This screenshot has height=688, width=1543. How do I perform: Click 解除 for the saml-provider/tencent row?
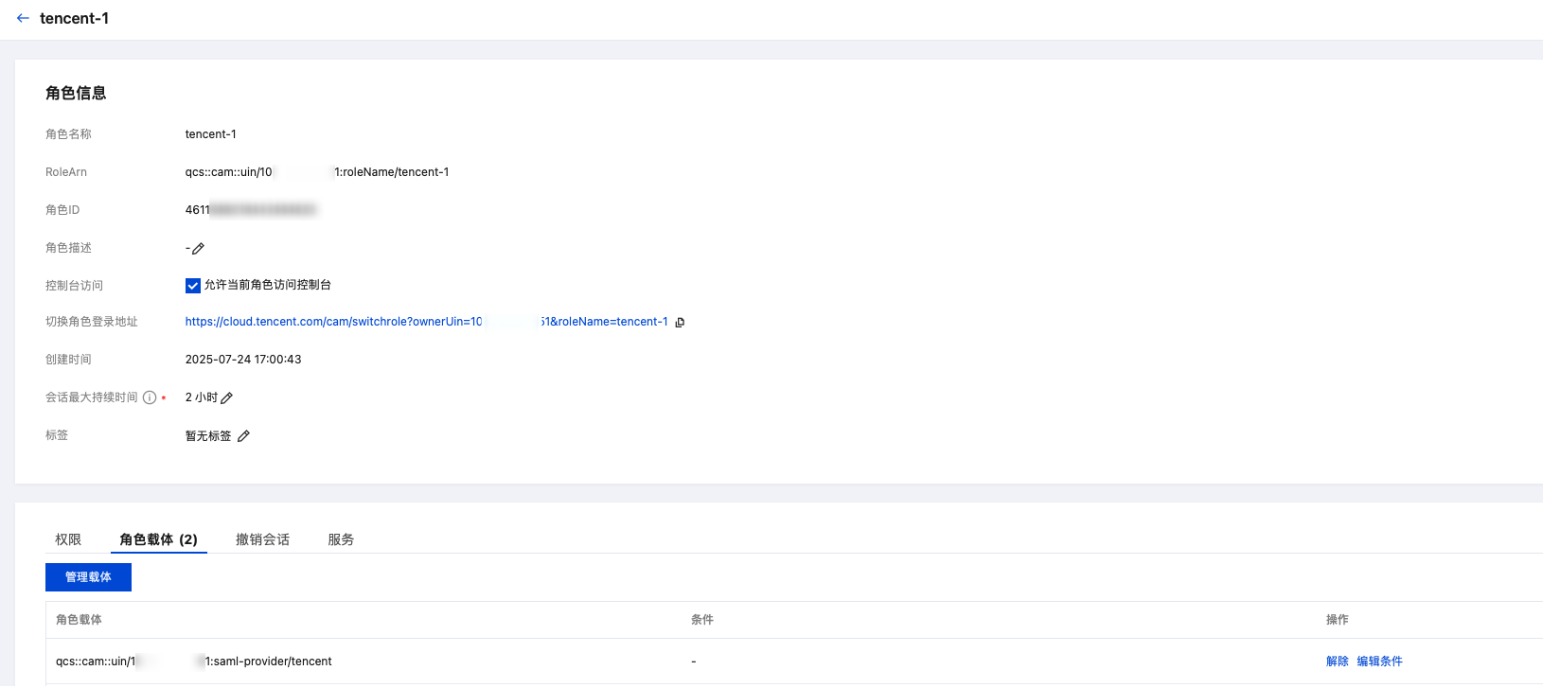pyautogui.click(x=1338, y=662)
